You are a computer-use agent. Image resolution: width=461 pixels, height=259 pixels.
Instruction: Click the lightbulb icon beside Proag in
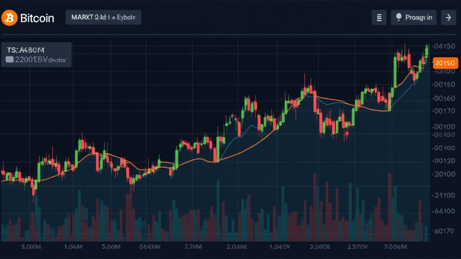click(398, 18)
